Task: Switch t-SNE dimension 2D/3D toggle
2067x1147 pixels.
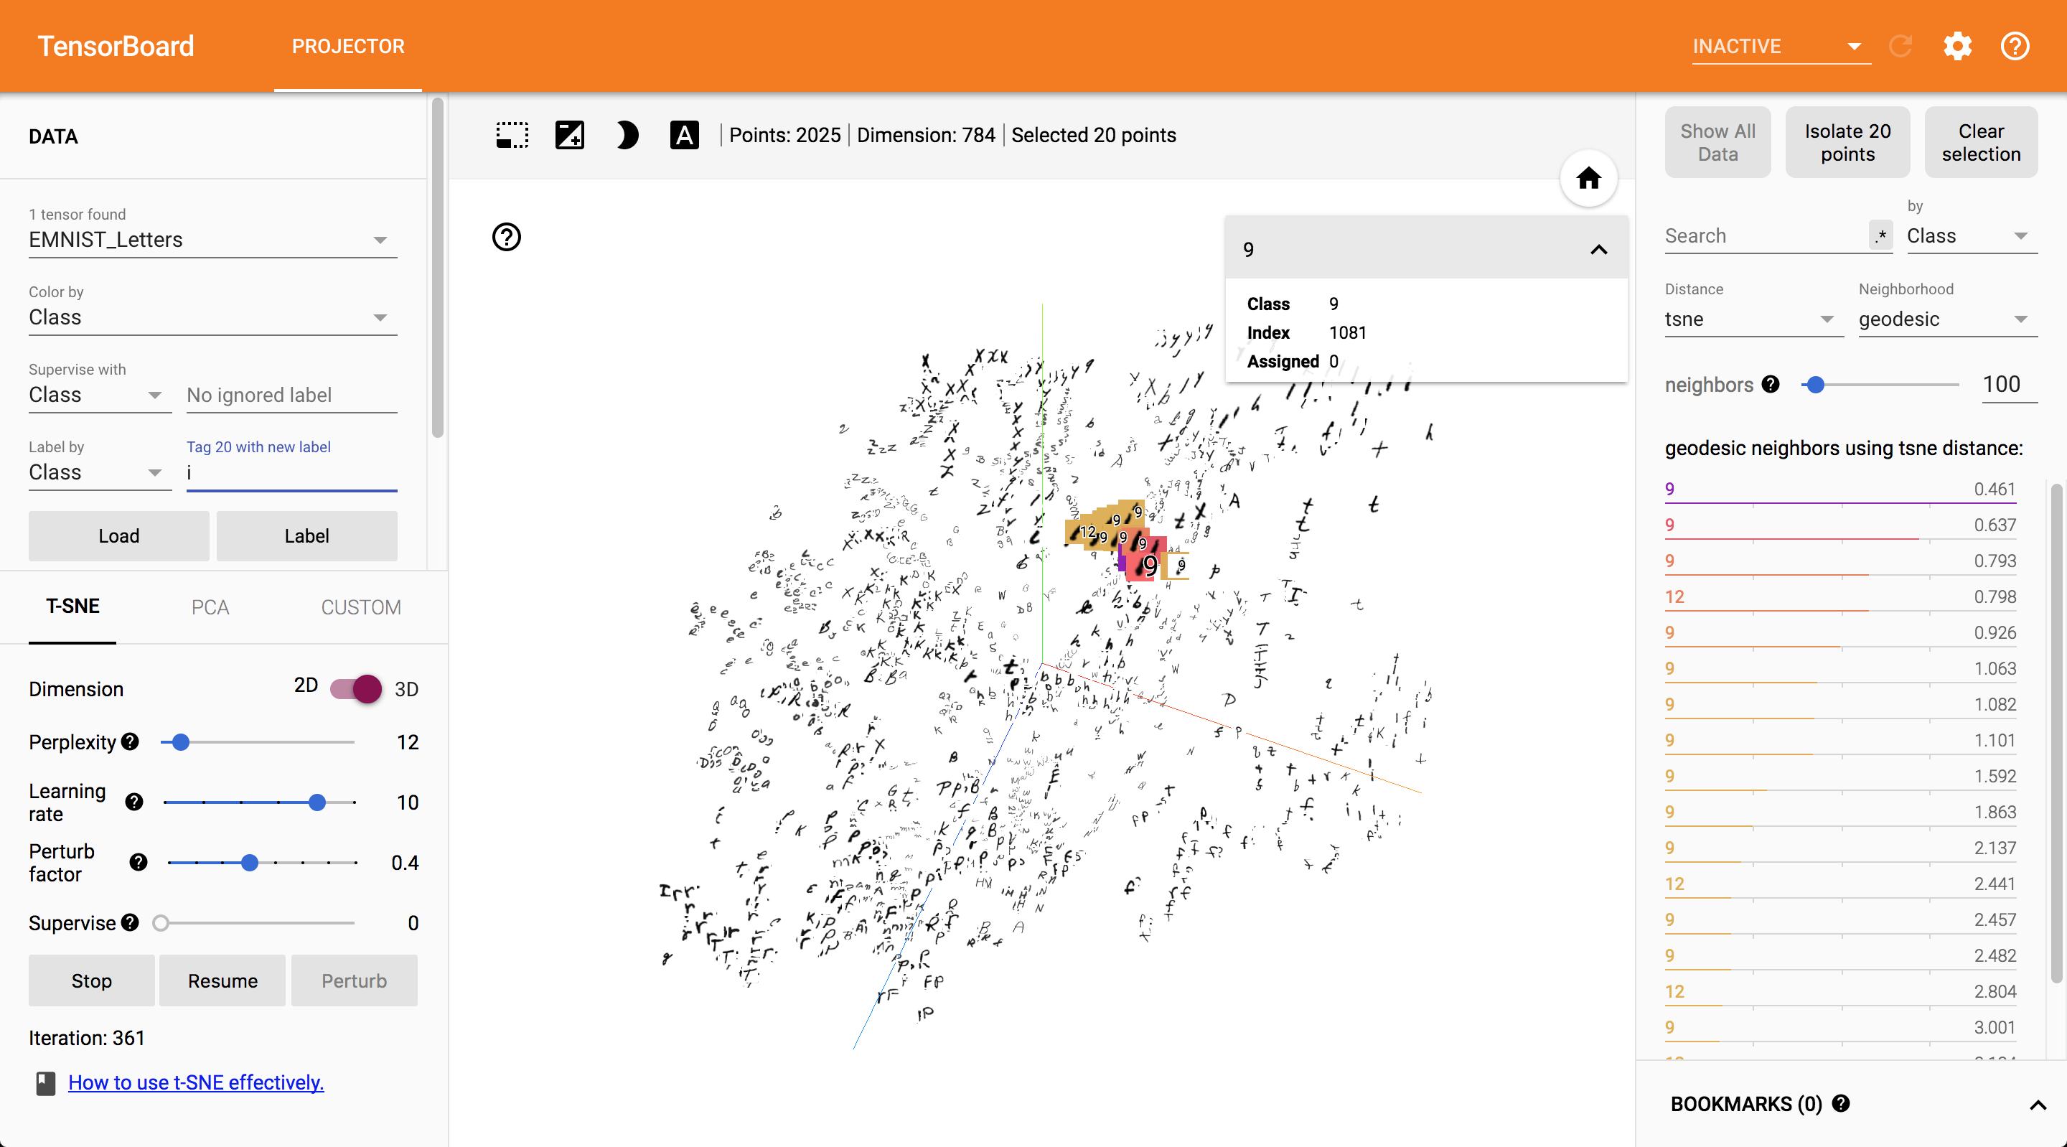Action: 356,688
